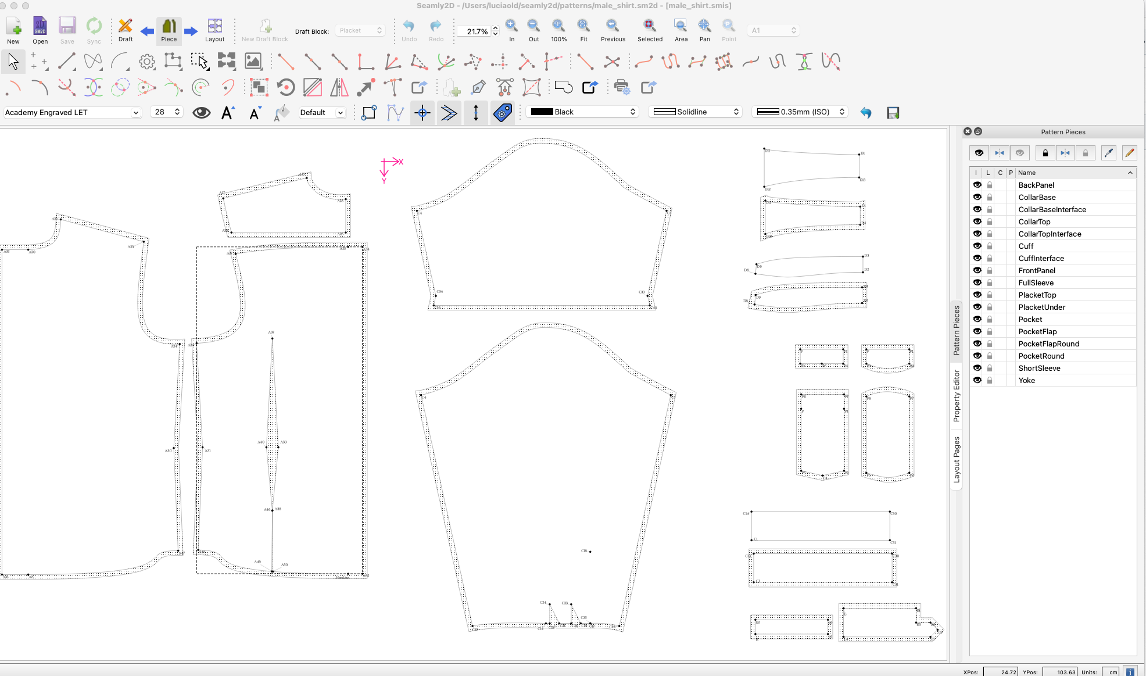This screenshot has height=676, width=1146.
Task: Hide the BackPanel pattern piece
Action: (977, 185)
